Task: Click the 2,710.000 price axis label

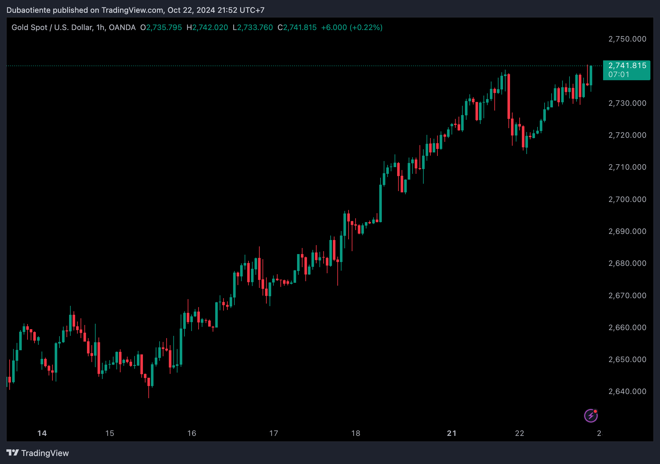Action: click(627, 167)
